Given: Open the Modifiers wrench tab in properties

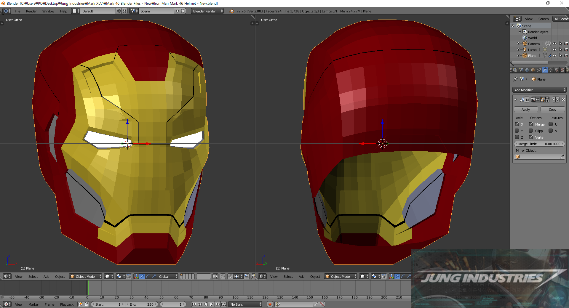Looking at the screenshot, I should tap(545, 70).
